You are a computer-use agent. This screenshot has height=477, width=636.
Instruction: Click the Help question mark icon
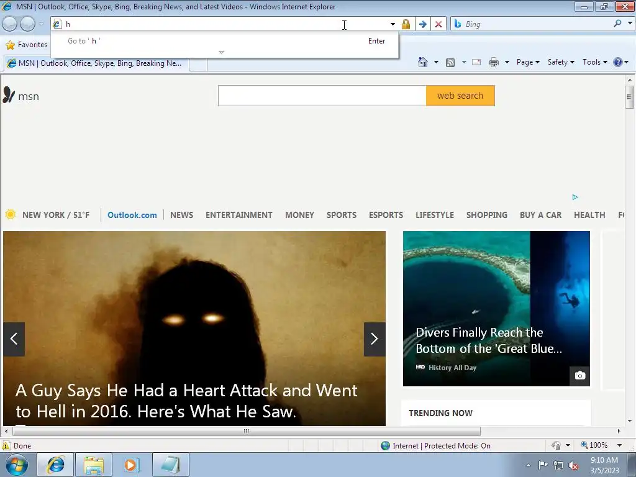(x=618, y=62)
